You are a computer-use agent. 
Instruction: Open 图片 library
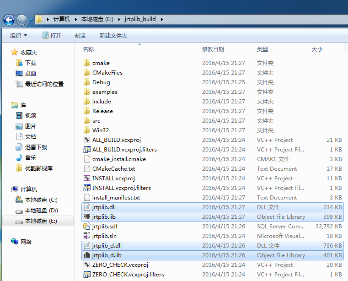pyautogui.click(x=26, y=126)
